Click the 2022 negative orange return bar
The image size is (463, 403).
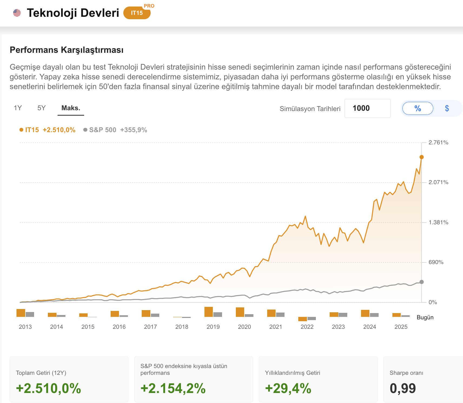click(x=303, y=319)
